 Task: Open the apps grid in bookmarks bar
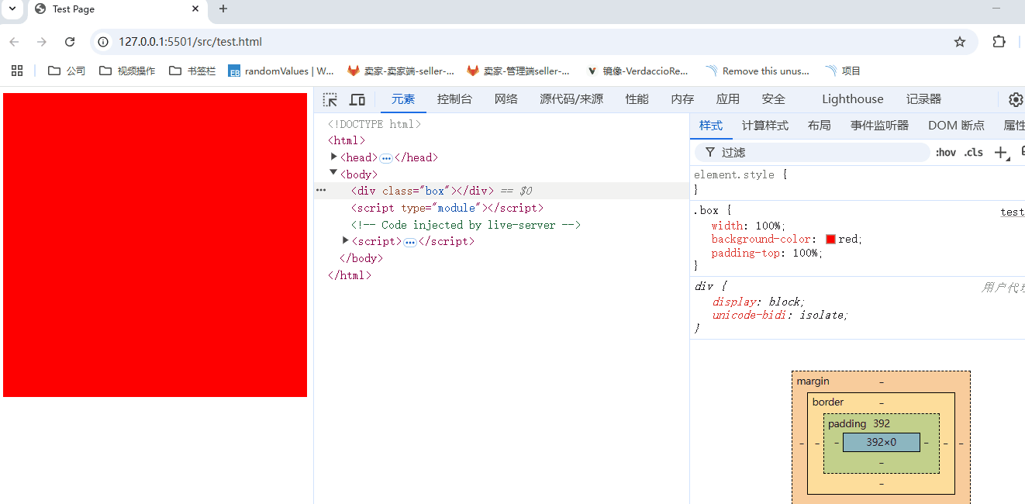point(17,71)
